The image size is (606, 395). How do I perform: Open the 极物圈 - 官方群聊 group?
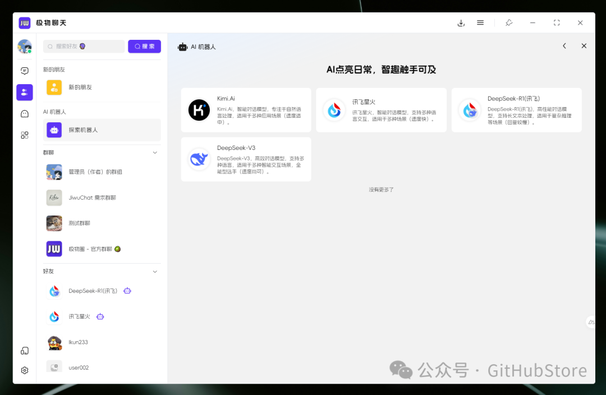(102, 249)
